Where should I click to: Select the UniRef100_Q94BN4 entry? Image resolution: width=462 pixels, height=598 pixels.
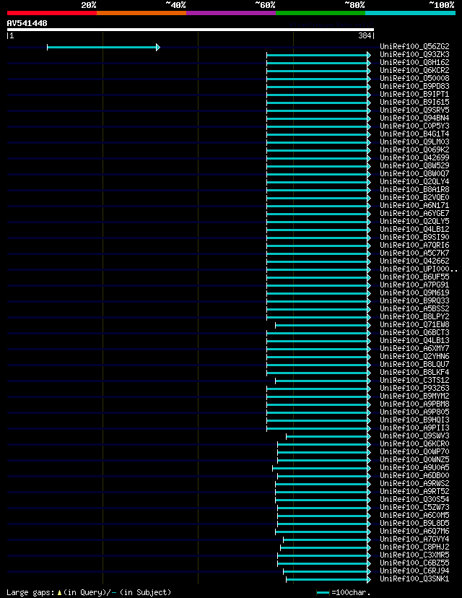click(414, 118)
